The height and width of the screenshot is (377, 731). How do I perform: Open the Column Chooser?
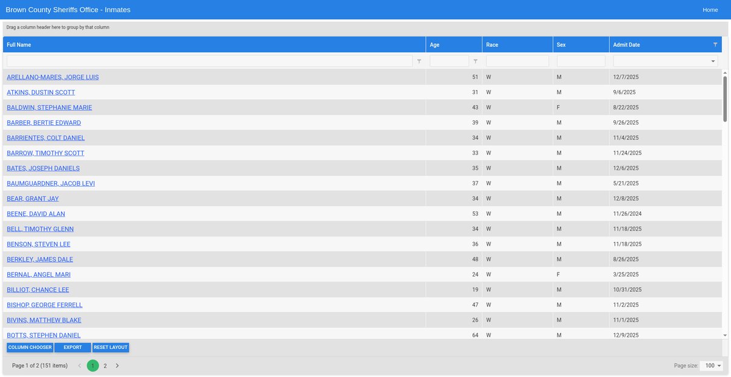point(30,347)
